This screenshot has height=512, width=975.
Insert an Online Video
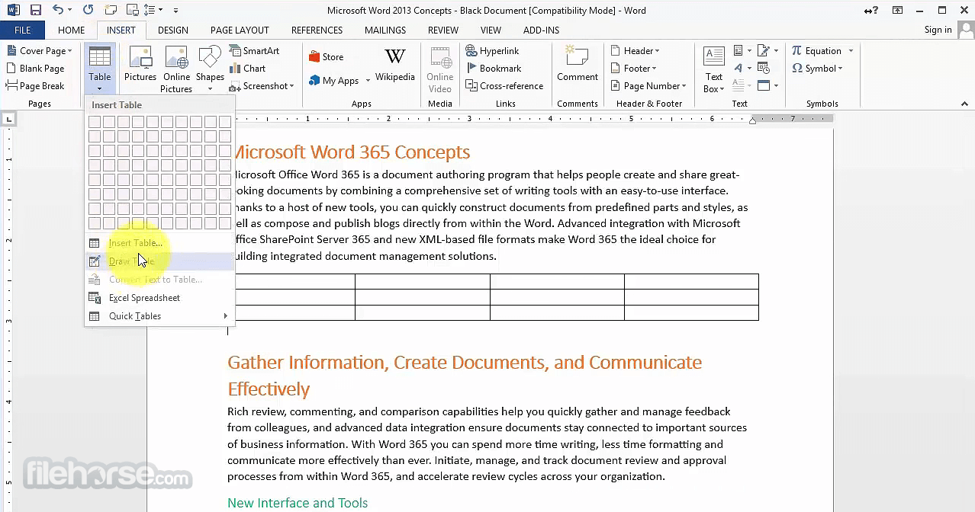coord(439,69)
